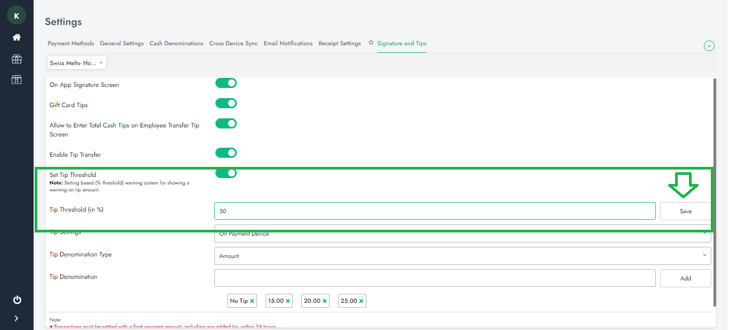Switch to the Payment Methods tab
The image size is (730, 330).
70,44
